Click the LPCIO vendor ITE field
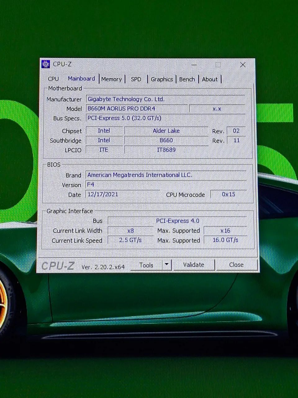 click(104, 150)
